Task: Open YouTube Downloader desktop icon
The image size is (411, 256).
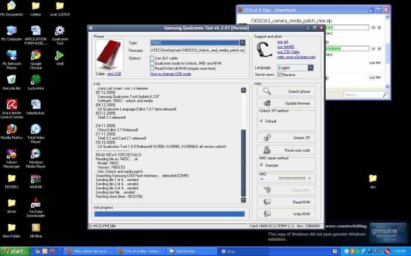Action: click(x=35, y=207)
